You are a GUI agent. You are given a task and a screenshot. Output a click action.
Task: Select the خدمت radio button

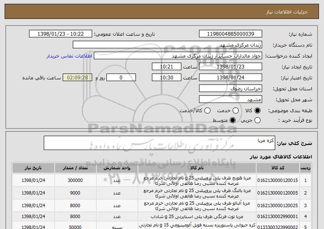[x=236, y=111]
